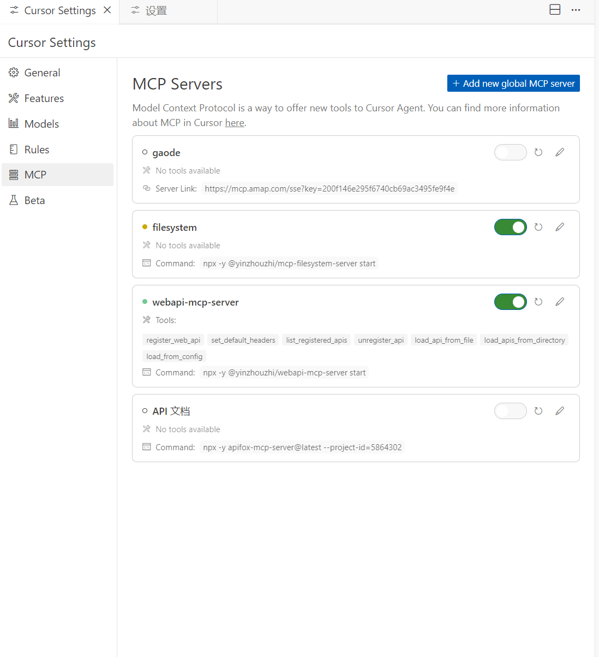This screenshot has height=657, width=599.
Task: Click the MCP Servers heading
Action: point(177,84)
